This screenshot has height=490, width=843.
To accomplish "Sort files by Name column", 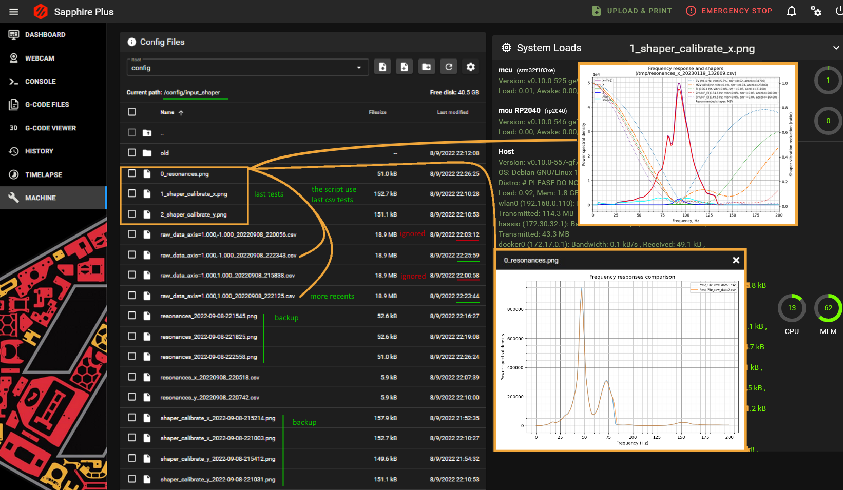I will click(171, 112).
